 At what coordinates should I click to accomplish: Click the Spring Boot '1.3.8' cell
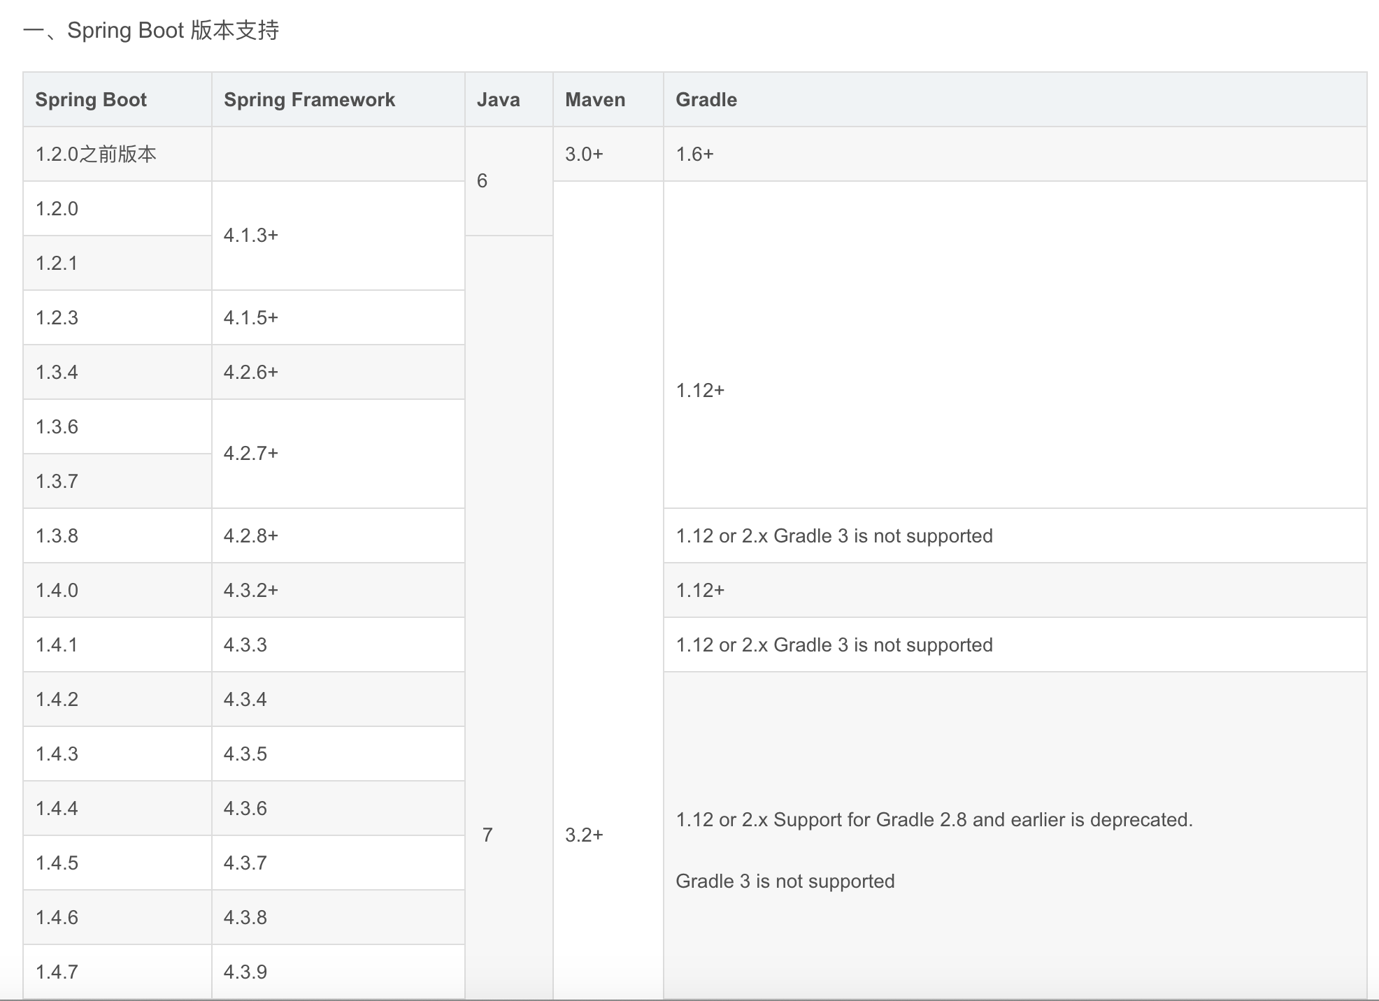tap(117, 535)
